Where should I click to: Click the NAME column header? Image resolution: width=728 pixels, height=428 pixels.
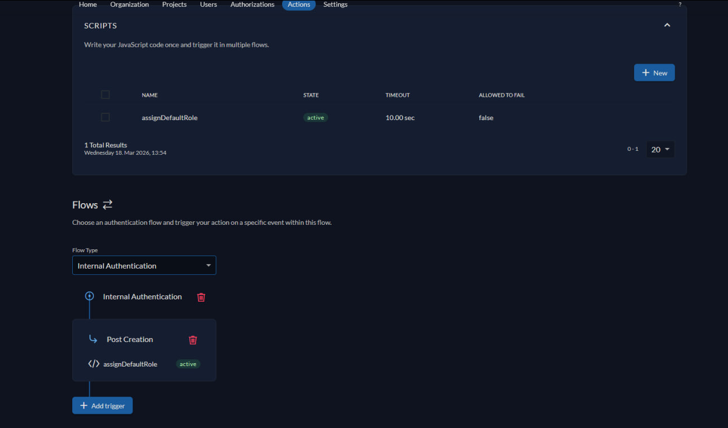click(x=150, y=95)
